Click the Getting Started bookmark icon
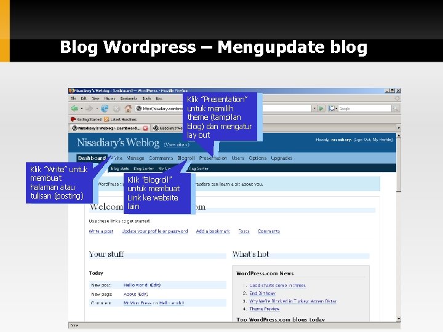443x332 pixels. (x=73, y=119)
